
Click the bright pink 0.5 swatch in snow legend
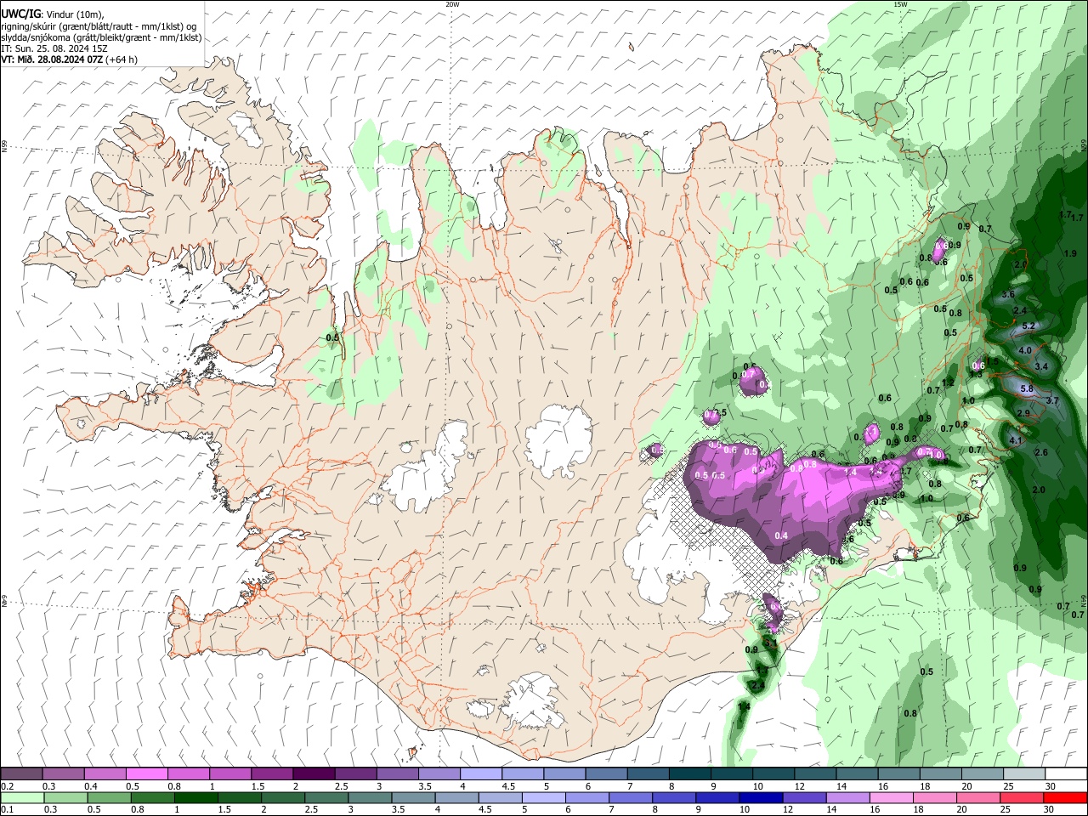tap(146, 774)
